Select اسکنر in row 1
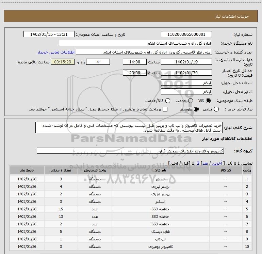Image resolution: width=262 pixels, height=254 pixels. pyautogui.click(x=160, y=179)
